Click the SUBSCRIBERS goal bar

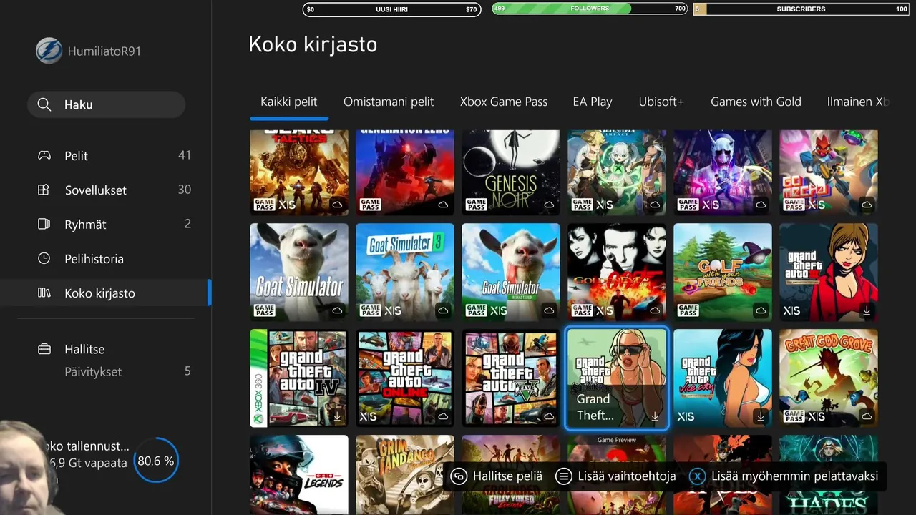click(x=801, y=9)
